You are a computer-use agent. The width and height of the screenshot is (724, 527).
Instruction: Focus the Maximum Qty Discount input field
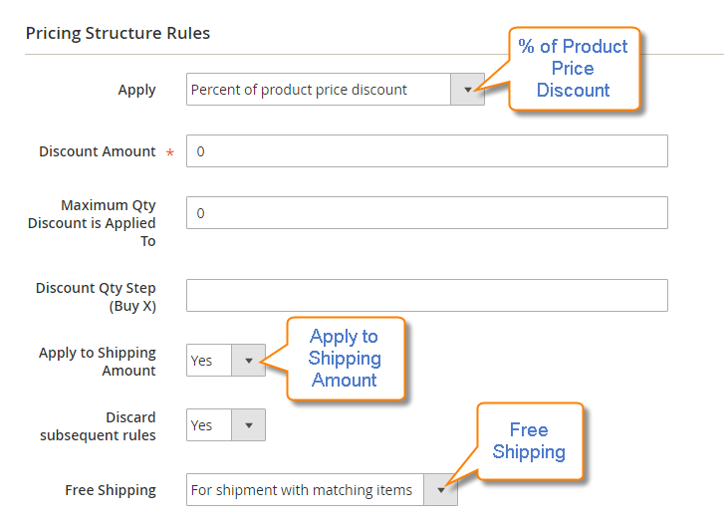[426, 213]
